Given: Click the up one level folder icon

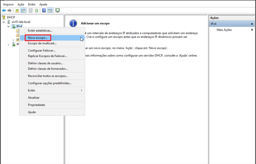Looking at the screenshot, I should click(x=17, y=10).
